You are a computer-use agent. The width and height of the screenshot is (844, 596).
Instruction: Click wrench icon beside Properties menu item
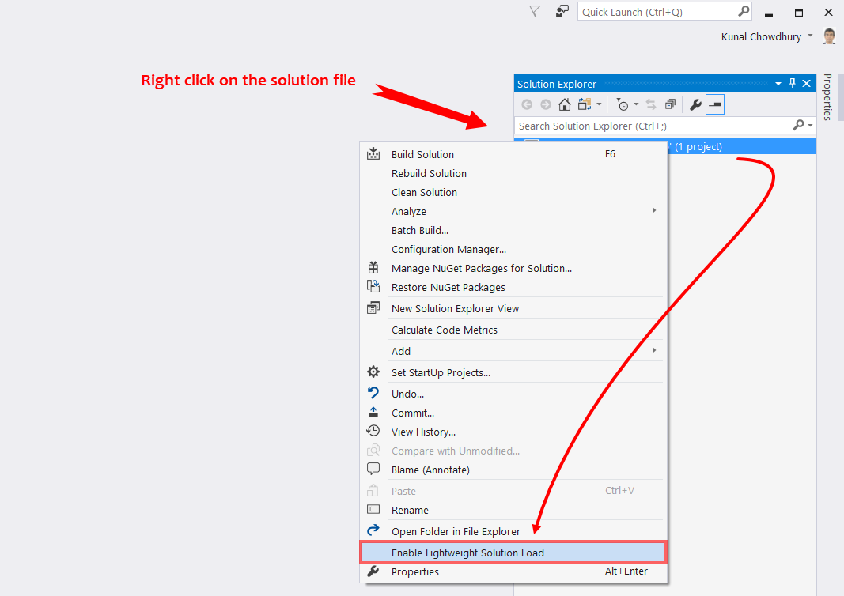pyautogui.click(x=373, y=571)
